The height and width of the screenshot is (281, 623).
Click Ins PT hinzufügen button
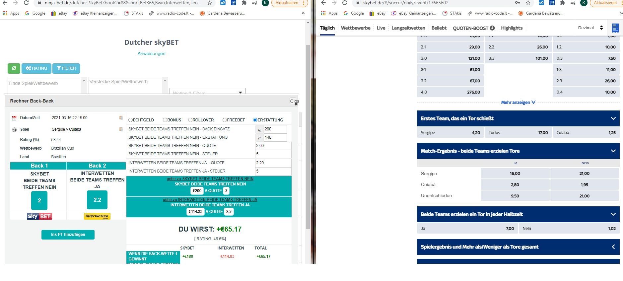point(68,235)
